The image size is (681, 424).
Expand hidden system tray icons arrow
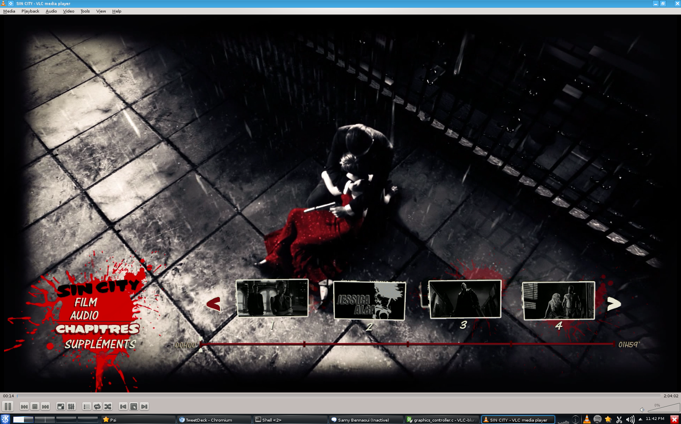click(x=640, y=419)
